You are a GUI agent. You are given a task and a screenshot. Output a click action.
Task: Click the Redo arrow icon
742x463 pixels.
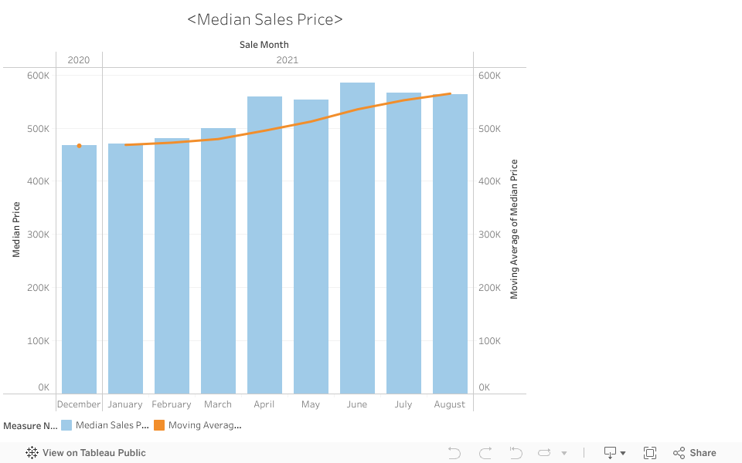click(485, 453)
